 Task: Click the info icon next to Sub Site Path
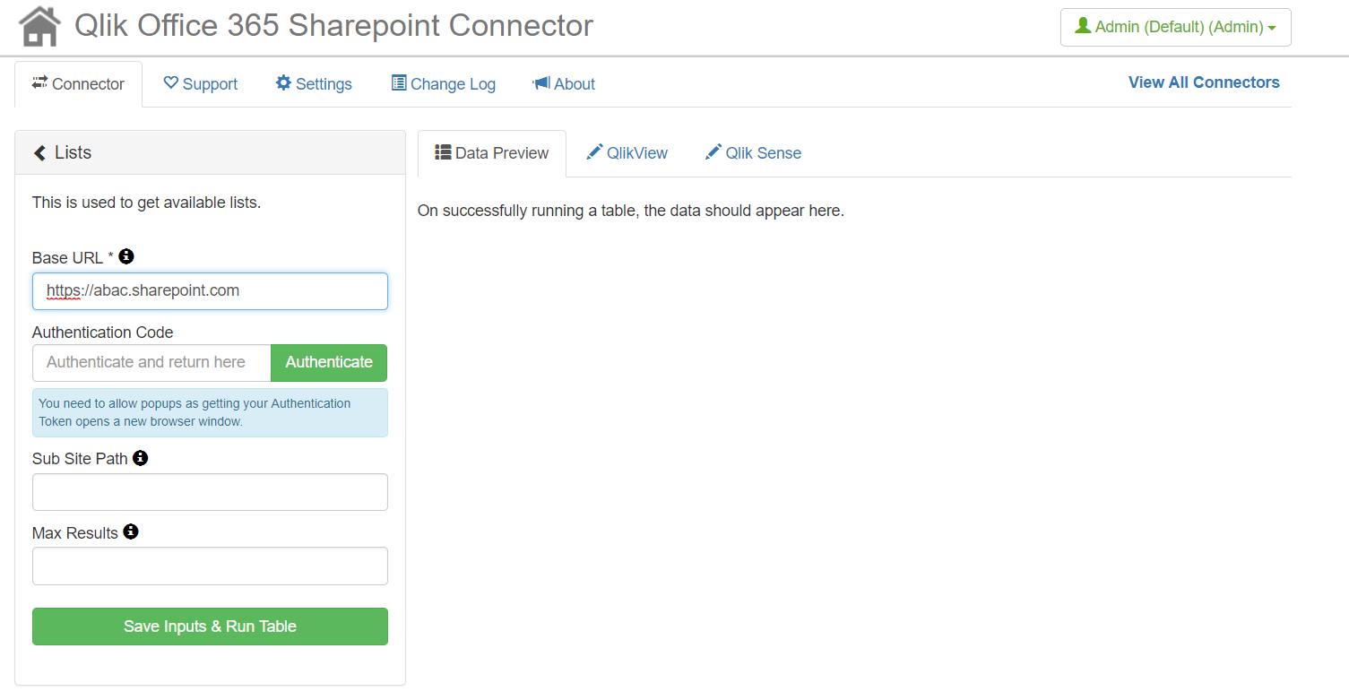pyautogui.click(x=140, y=457)
